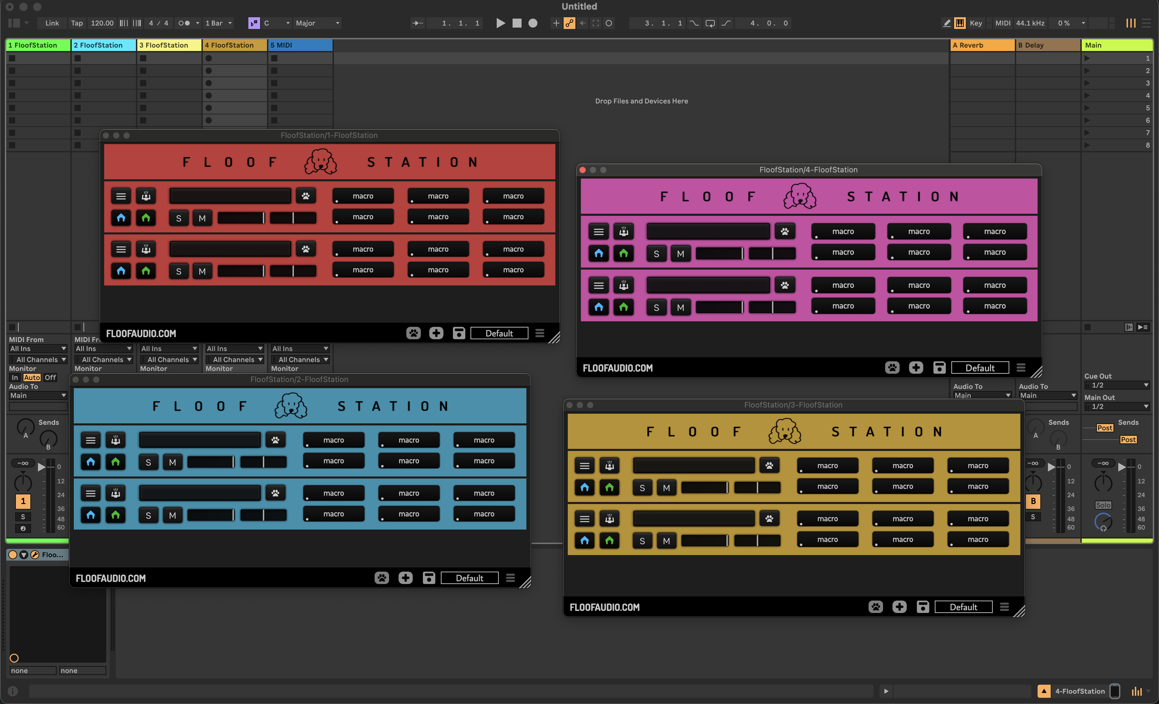
Task: Click Default preset button in red FloofStation
Action: coord(499,333)
